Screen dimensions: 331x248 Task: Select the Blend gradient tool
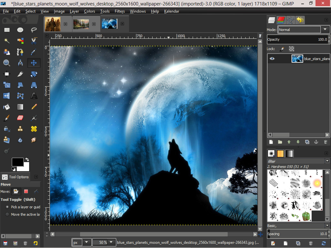click(20, 107)
